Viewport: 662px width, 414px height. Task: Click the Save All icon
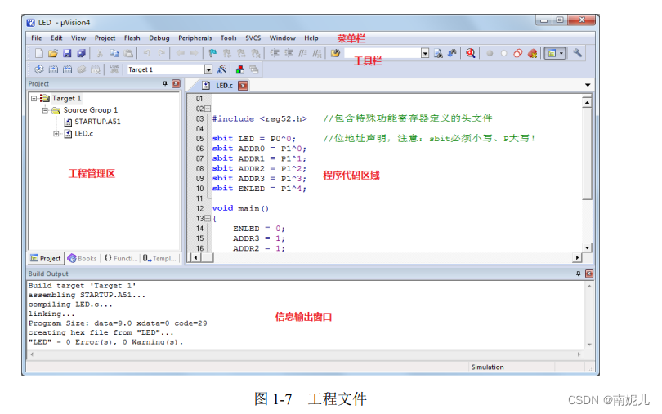point(81,53)
